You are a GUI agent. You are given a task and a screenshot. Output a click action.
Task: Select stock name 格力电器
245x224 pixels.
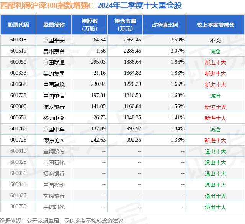pos(54,118)
